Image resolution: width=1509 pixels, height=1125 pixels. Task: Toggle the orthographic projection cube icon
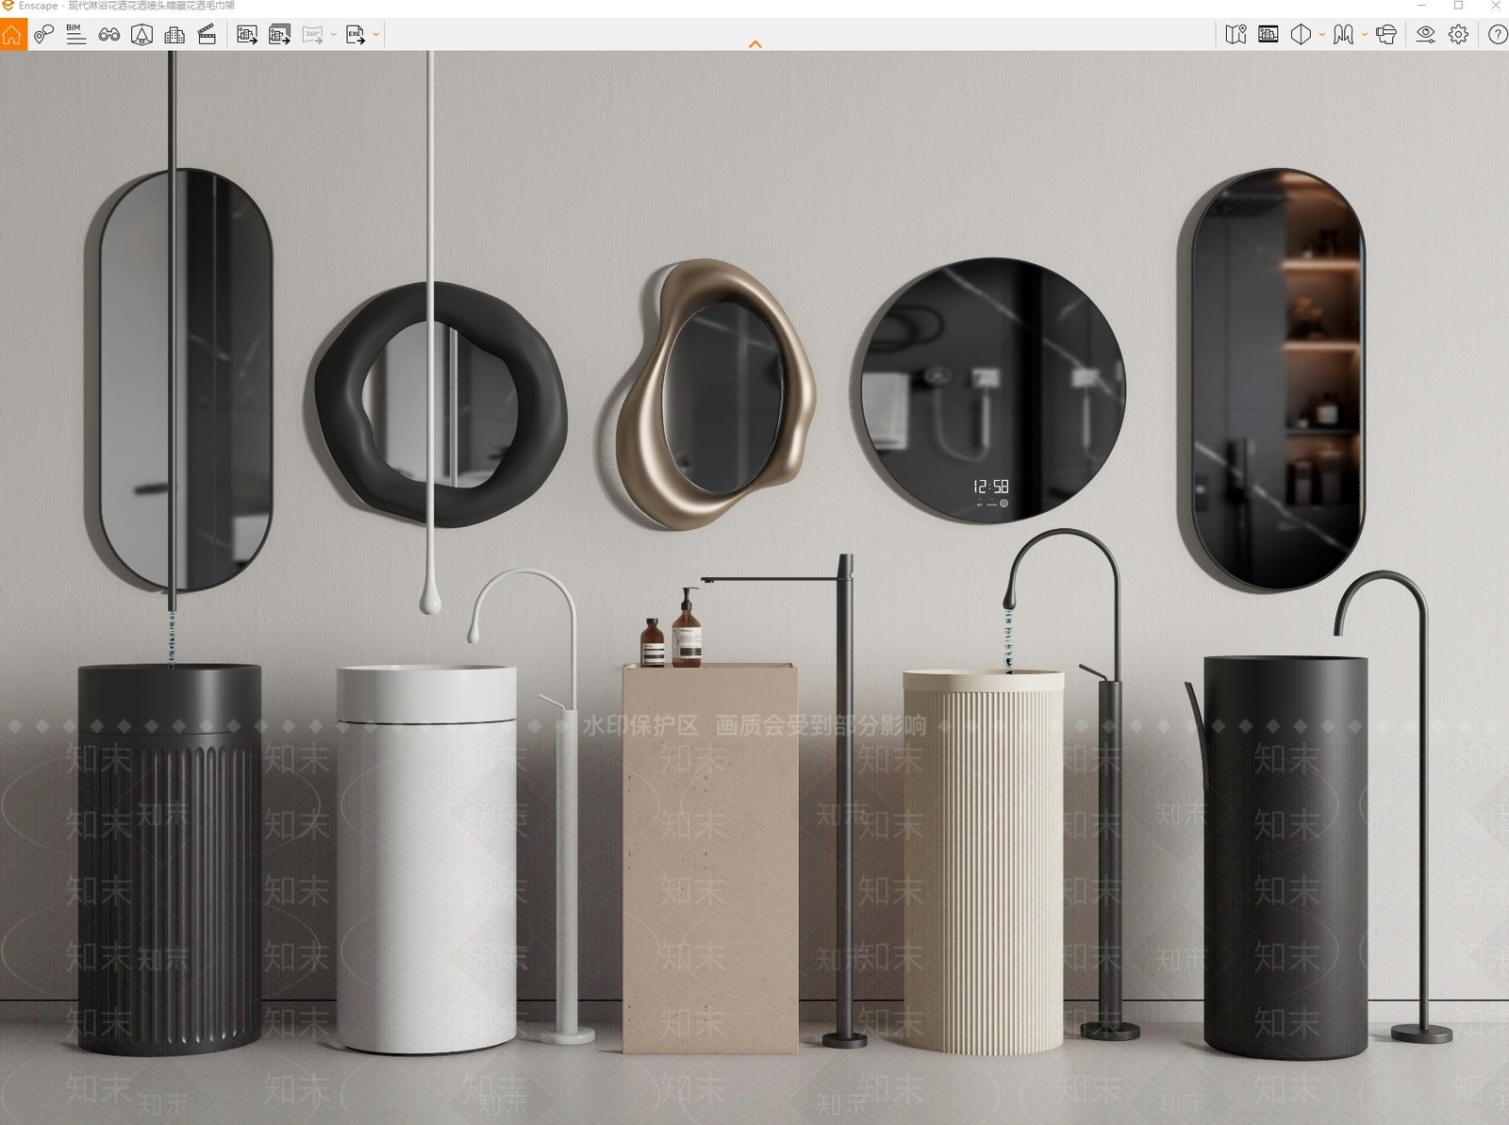(1301, 35)
